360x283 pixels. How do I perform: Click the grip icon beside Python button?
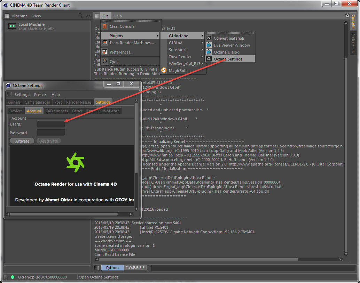click(x=97, y=268)
